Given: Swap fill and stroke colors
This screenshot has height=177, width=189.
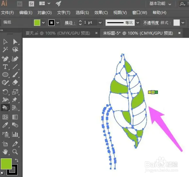Looking at the screenshot, I should click(17, 160).
